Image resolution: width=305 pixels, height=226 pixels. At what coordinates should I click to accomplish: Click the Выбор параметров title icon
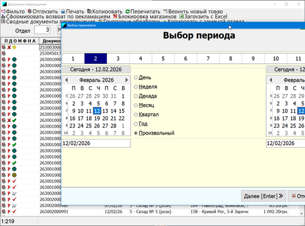point(64,26)
